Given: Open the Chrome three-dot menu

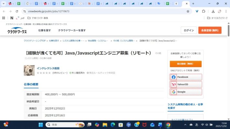Looking at the screenshot, I should click(226, 11).
